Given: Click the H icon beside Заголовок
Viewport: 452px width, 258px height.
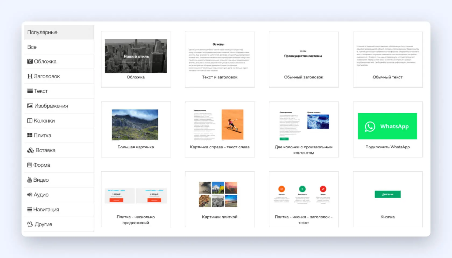Looking at the screenshot, I should click(x=30, y=76).
